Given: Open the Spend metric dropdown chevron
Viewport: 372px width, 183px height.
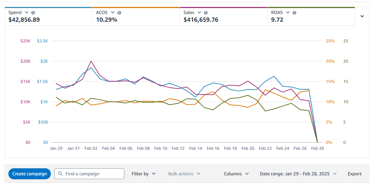Looking at the screenshot, I should pos(27,12).
